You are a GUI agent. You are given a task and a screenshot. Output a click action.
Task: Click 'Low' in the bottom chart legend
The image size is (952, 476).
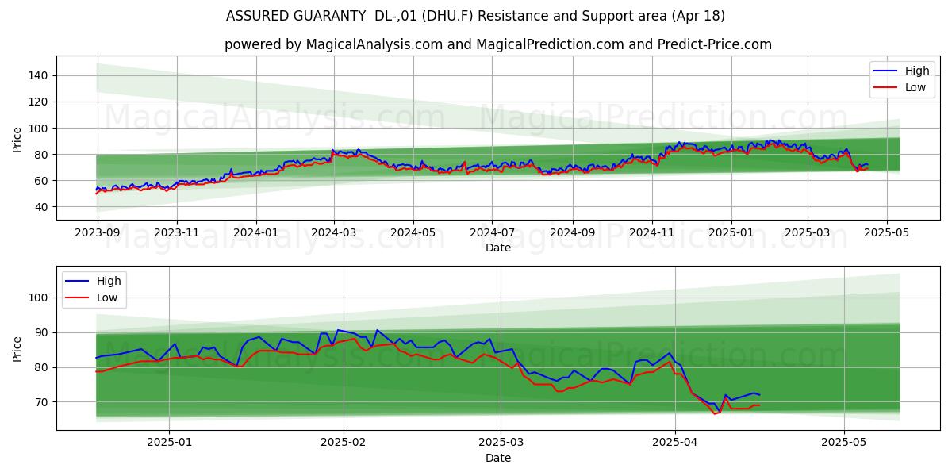click(108, 297)
